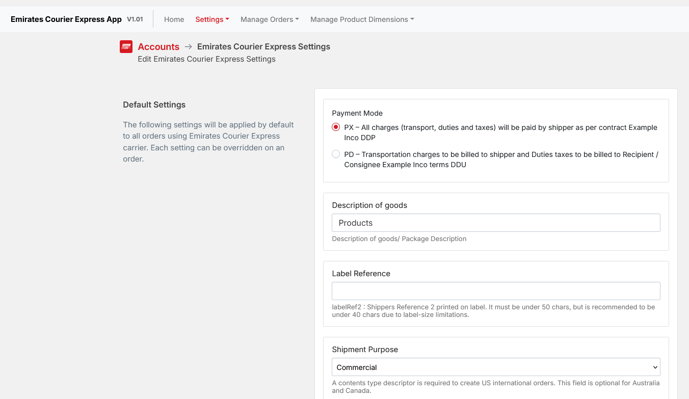Screen dimensions: 689x399
Task: Open the Shipment Purpose dropdown showing Commercial
Action: tap(496, 367)
